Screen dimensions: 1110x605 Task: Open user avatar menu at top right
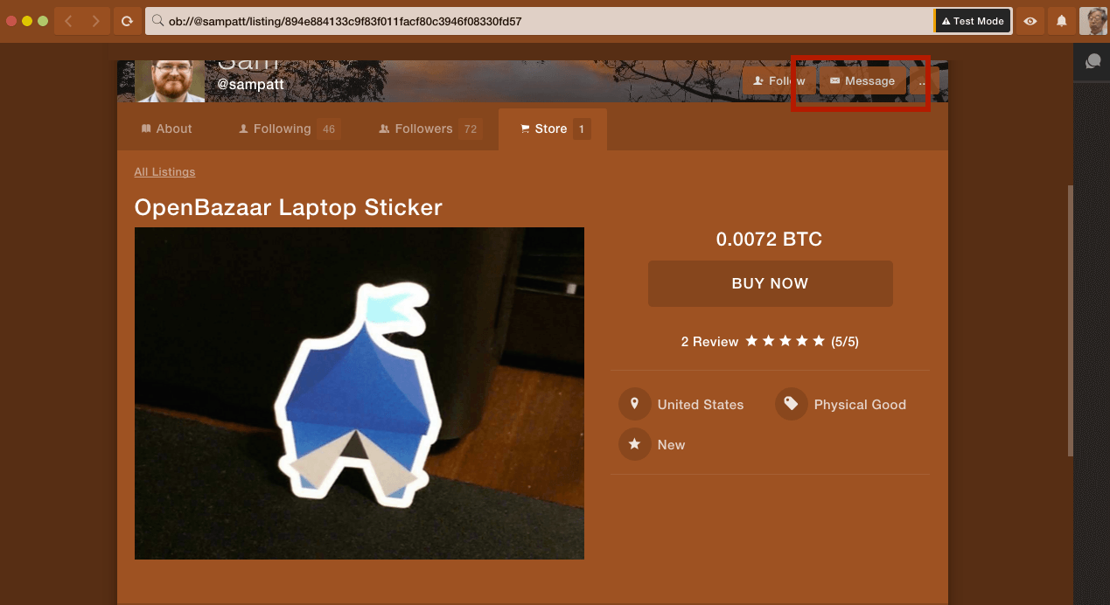[x=1093, y=21]
